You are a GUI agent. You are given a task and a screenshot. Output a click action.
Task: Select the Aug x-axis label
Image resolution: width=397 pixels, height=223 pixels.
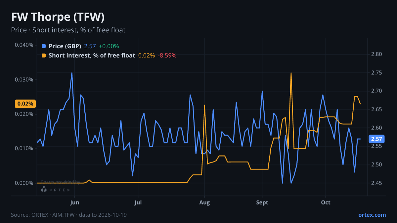(205, 202)
